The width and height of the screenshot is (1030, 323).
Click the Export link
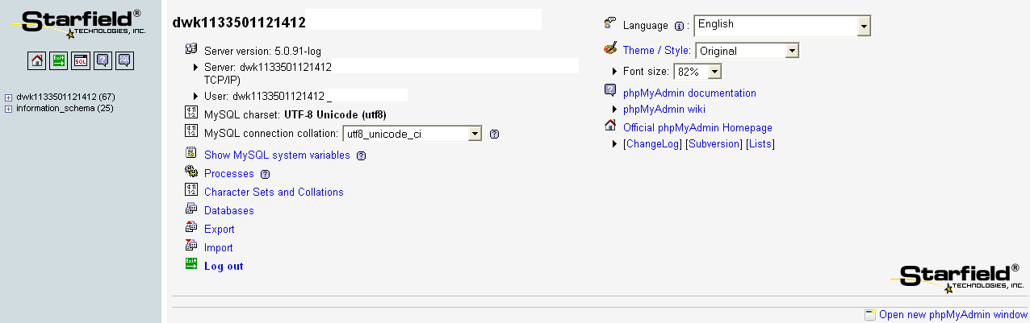click(x=219, y=230)
